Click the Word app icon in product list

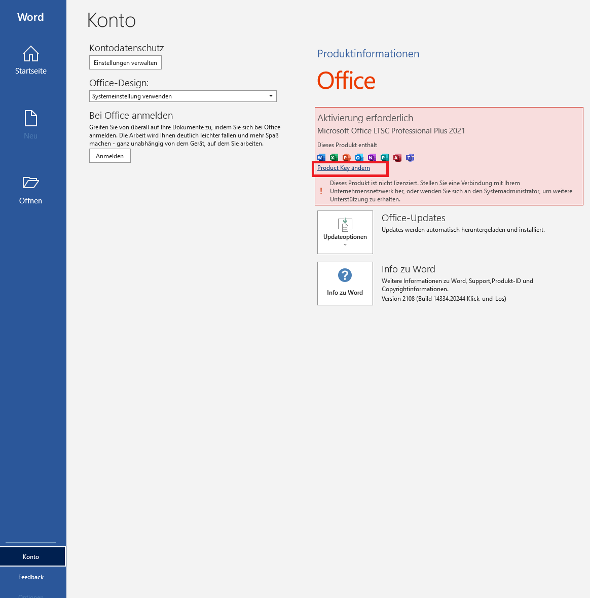coord(321,158)
